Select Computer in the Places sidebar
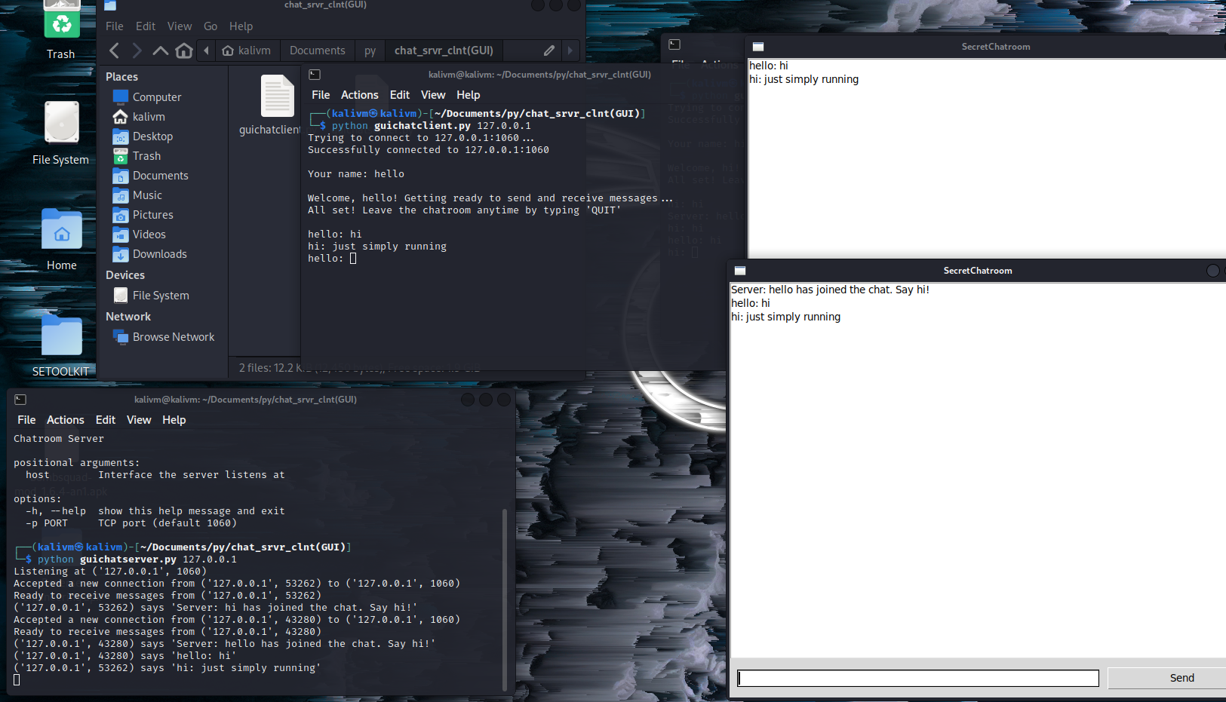Screen dimensions: 1226x702 [158, 97]
